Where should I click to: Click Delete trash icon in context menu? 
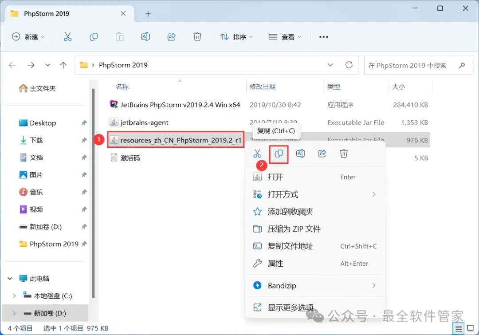pos(344,154)
